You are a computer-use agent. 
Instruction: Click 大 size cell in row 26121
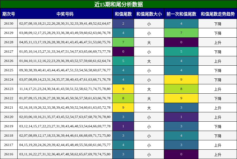pos(149,108)
